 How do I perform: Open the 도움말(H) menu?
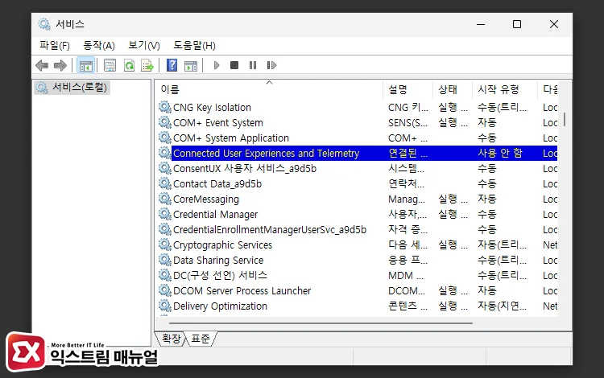[x=194, y=45]
